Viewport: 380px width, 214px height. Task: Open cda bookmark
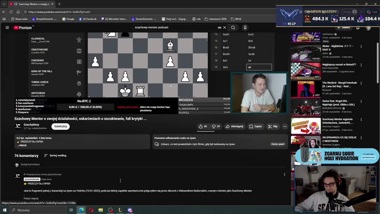[x=196, y=19]
